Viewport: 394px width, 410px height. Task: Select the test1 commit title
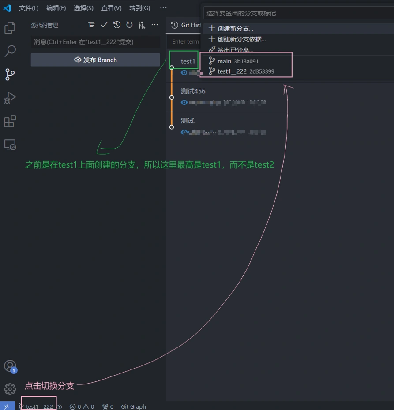coord(188,61)
